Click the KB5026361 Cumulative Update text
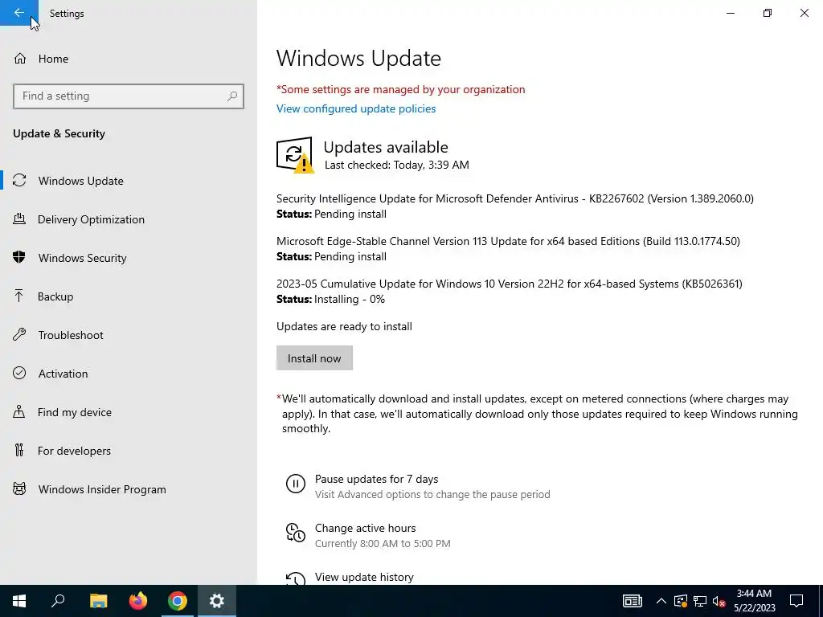 pyautogui.click(x=509, y=284)
